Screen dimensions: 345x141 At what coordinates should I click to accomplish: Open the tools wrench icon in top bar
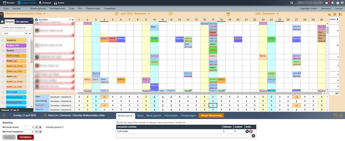click(x=292, y=3)
